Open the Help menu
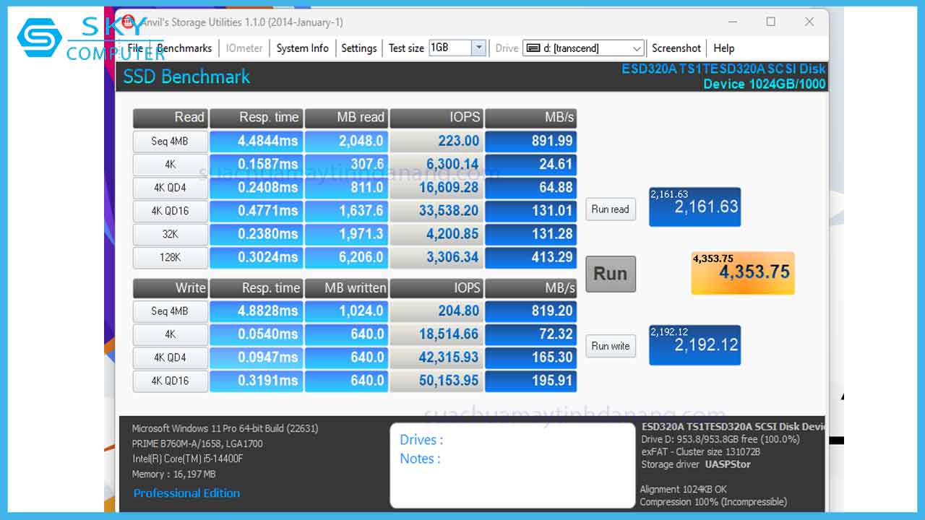Screen dimensions: 925x520 tap(723, 48)
